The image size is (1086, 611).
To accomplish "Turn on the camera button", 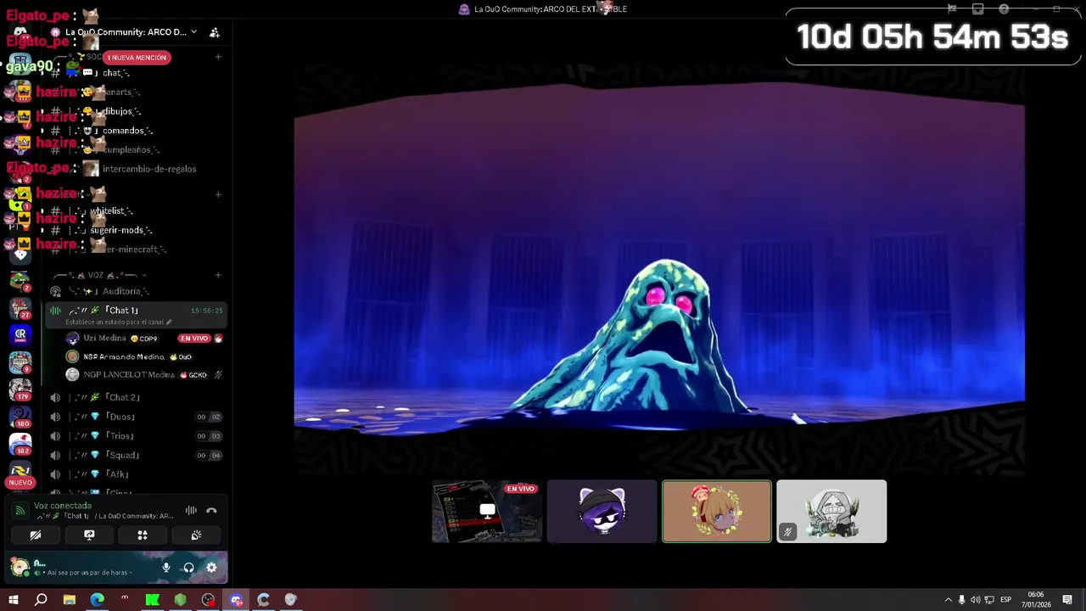I will click(x=36, y=535).
